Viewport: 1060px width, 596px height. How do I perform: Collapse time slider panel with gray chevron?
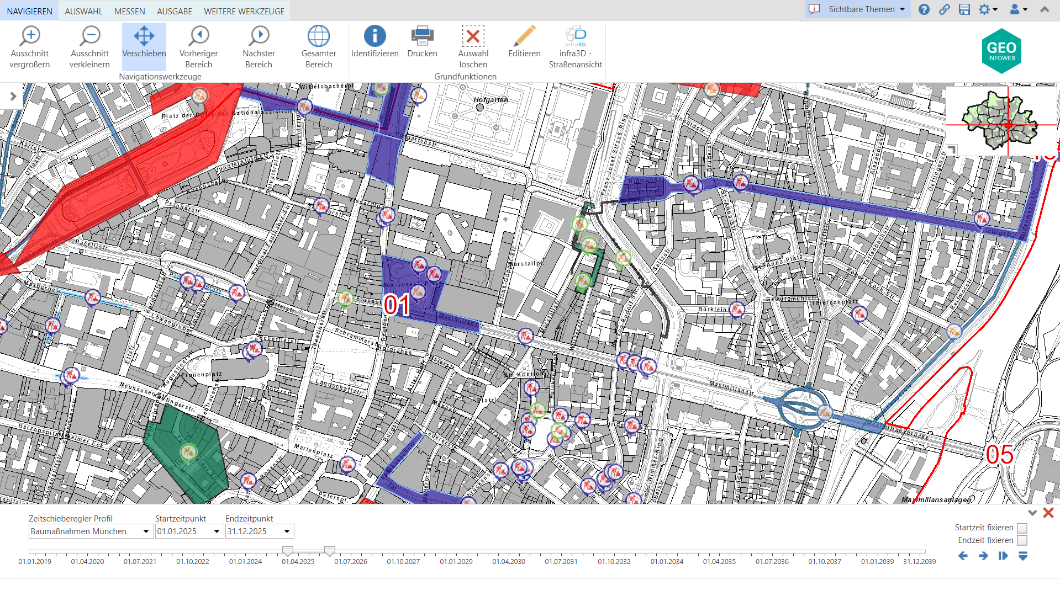click(1032, 513)
